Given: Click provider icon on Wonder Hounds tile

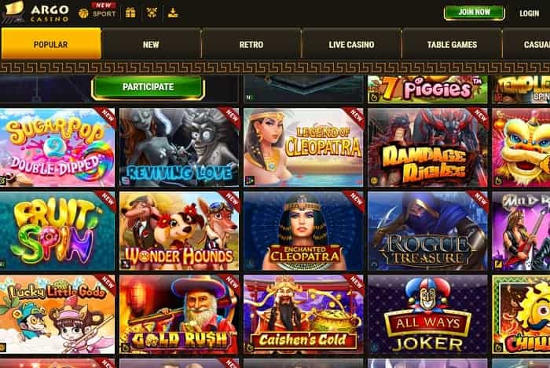Looking at the screenshot, I should tap(125, 264).
